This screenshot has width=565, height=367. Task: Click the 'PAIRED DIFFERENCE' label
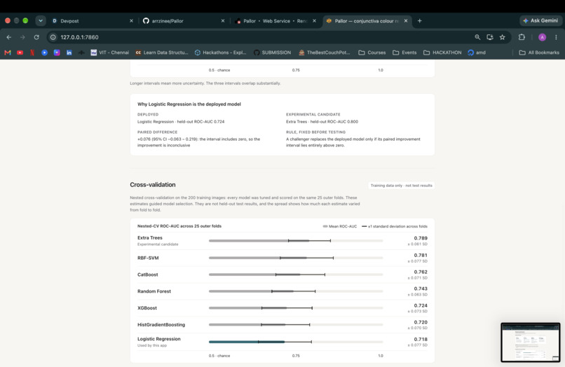[x=158, y=132]
